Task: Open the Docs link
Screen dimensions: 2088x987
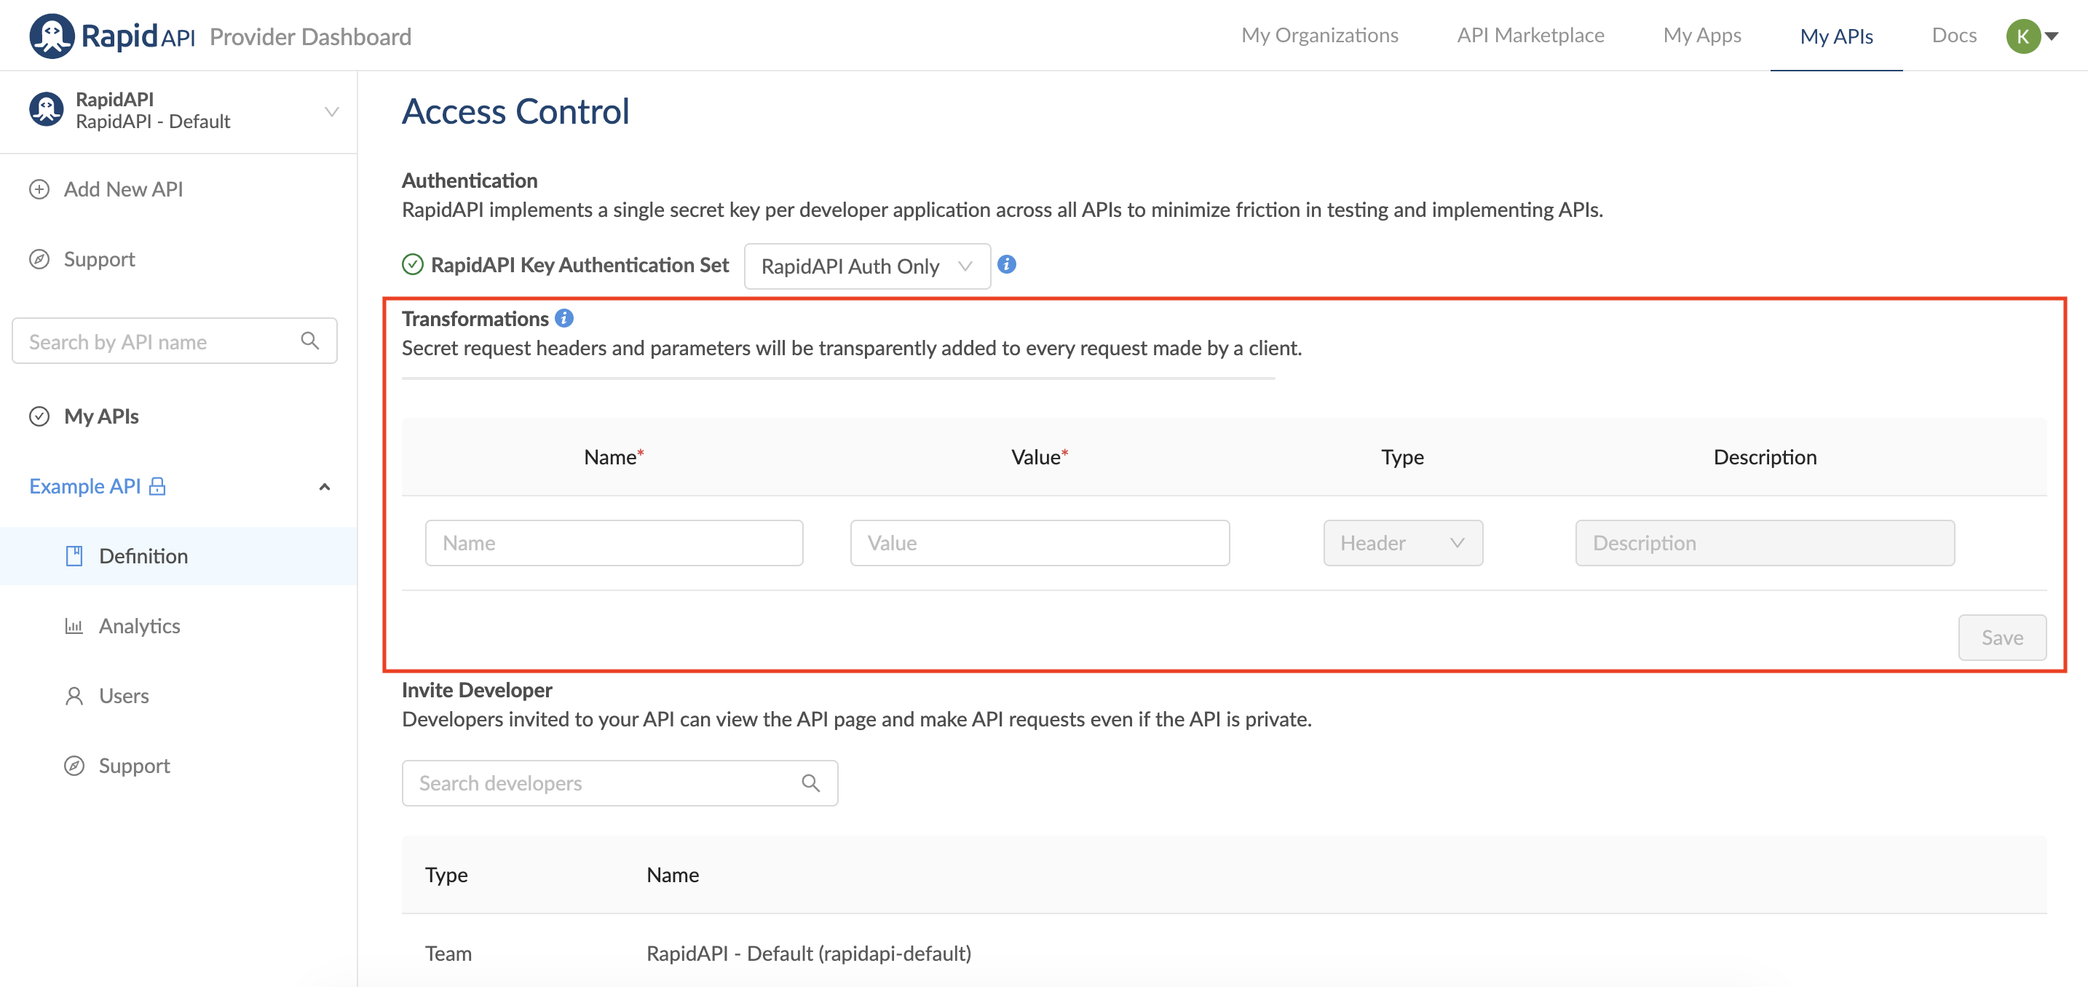Action: point(1953,36)
